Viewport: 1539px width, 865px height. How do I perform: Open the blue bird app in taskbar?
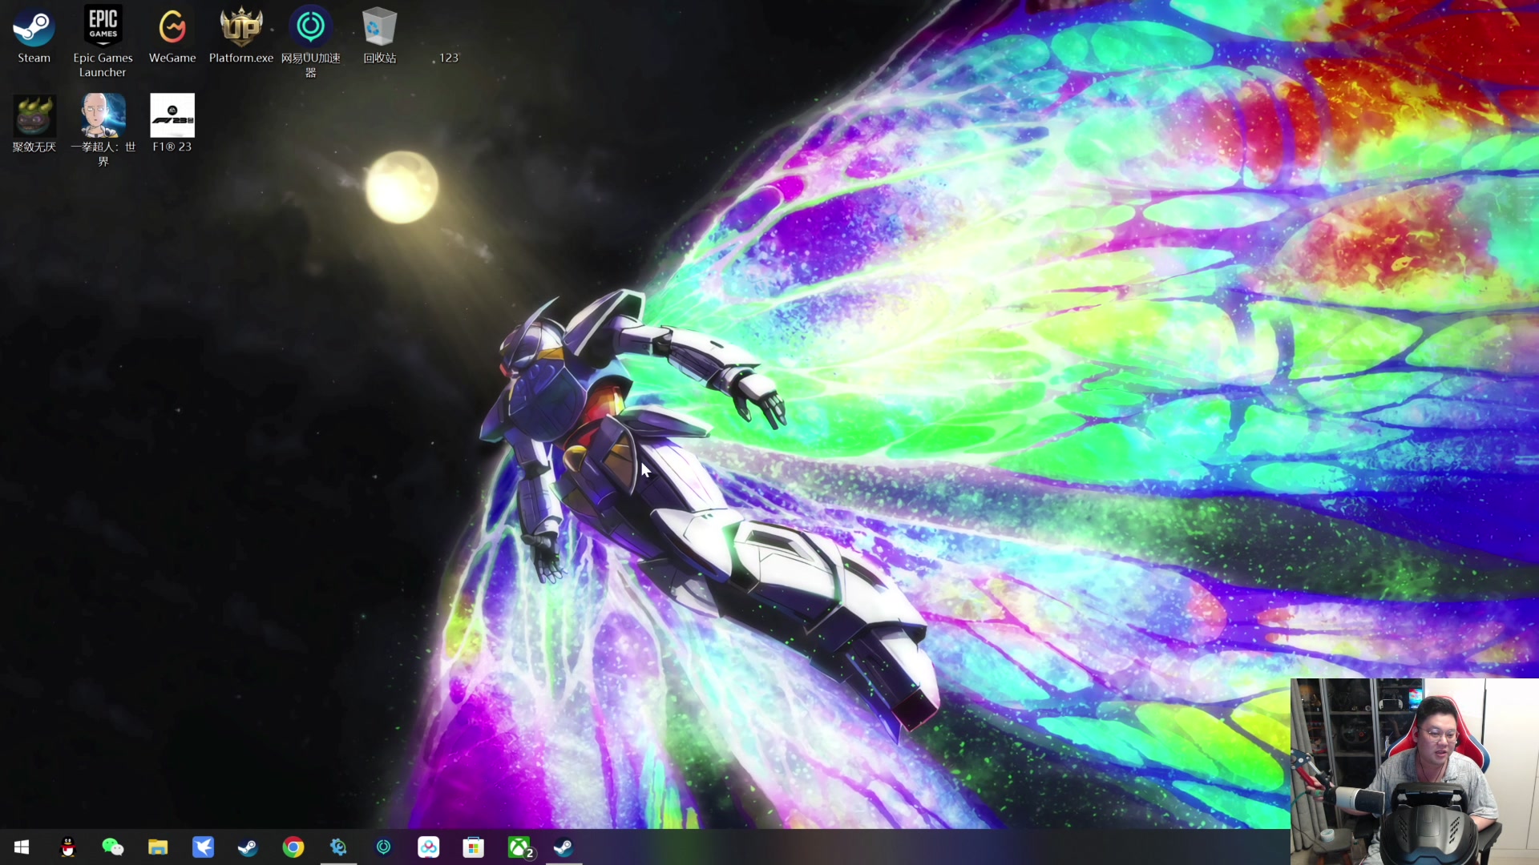click(x=203, y=847)
